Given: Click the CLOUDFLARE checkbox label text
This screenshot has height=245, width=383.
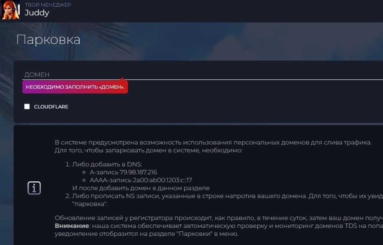Looking at the screenshot, I should (51, 107).
